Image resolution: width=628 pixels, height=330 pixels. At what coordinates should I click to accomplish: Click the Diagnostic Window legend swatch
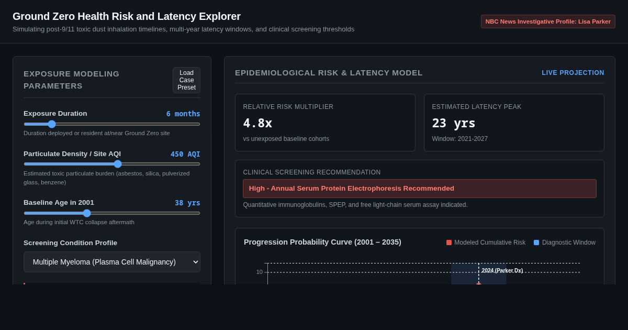tap(536, 243)
